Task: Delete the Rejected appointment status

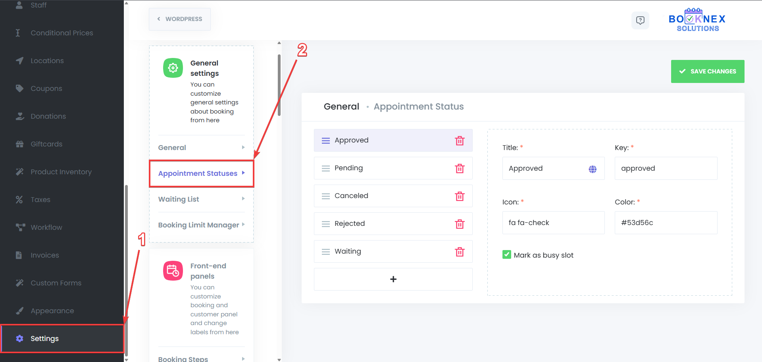Action: (x=460, y=223)
